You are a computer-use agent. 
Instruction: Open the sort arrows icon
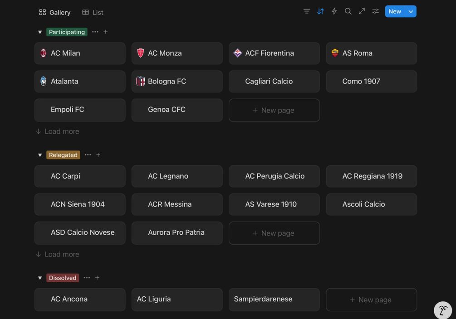click(320, 11)
